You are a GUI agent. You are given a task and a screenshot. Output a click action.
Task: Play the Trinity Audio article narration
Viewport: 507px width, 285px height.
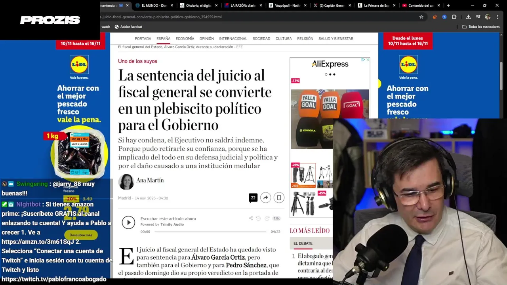coord(128,222)
